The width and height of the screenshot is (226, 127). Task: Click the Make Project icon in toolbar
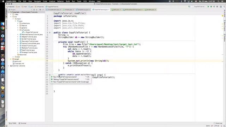[x=189, y=7]
